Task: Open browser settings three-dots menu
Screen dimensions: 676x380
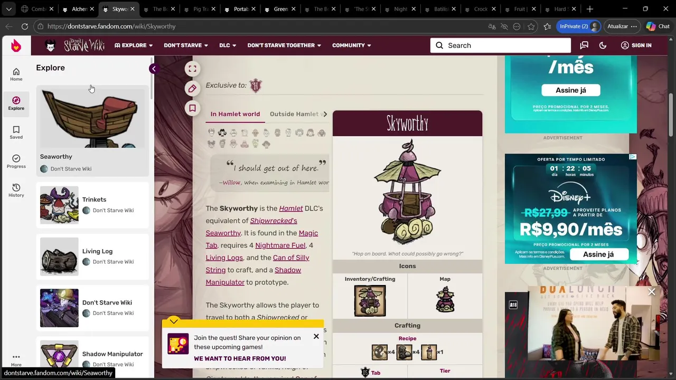Action: click(x=634, y=26)
